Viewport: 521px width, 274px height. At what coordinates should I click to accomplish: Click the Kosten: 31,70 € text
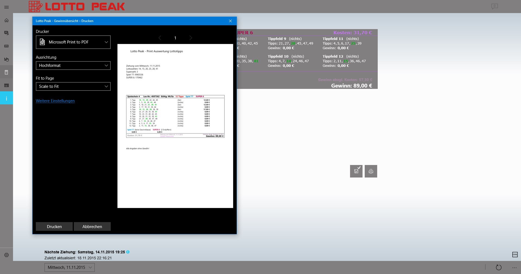pos(353,33)
